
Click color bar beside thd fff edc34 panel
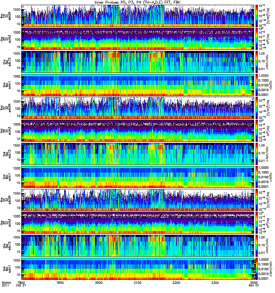click(256, 108)
